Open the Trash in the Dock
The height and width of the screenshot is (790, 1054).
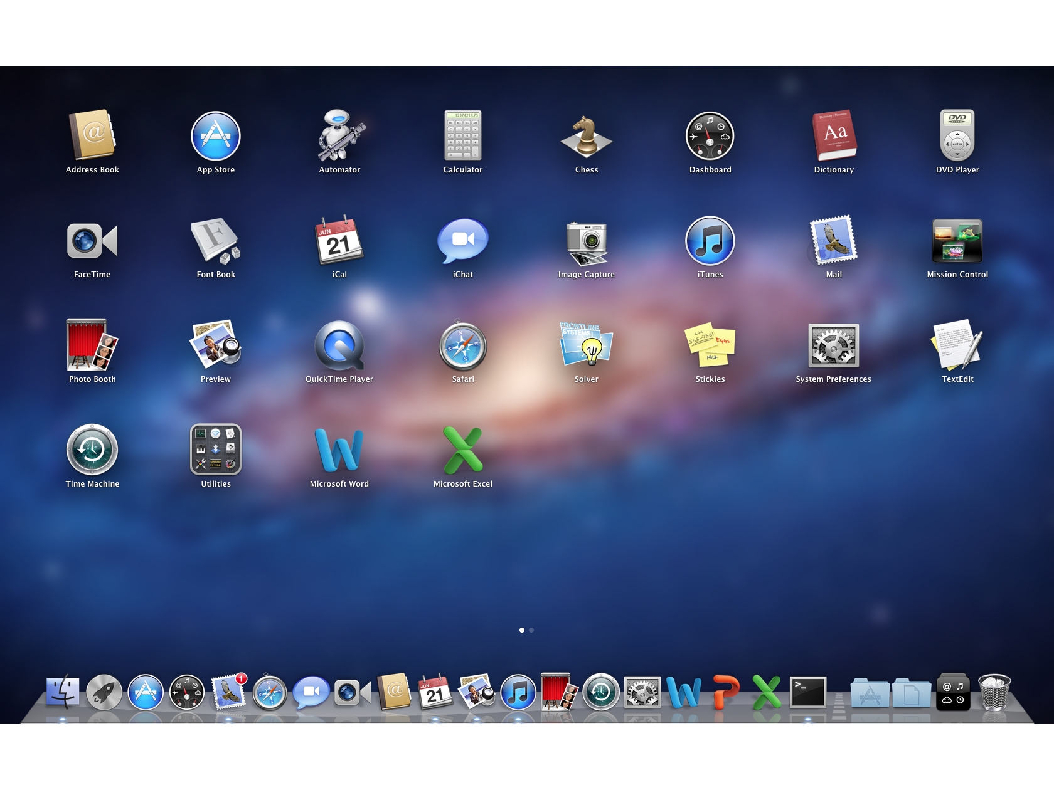click(x=994, y=692)
